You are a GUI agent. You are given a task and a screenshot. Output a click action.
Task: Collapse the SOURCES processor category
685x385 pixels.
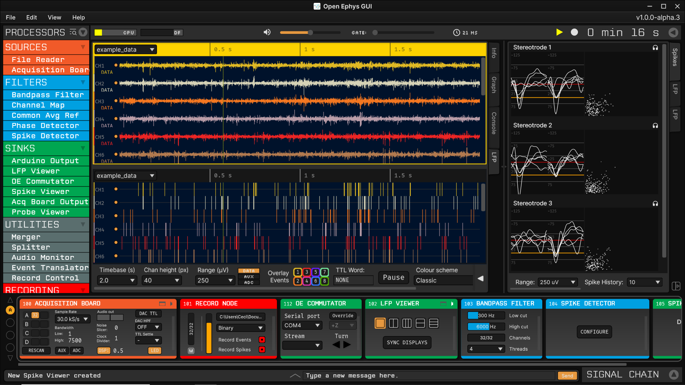pos(83,47)
